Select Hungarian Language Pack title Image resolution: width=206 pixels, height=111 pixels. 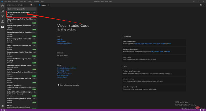pyautogui.click(x=20, y=98)
